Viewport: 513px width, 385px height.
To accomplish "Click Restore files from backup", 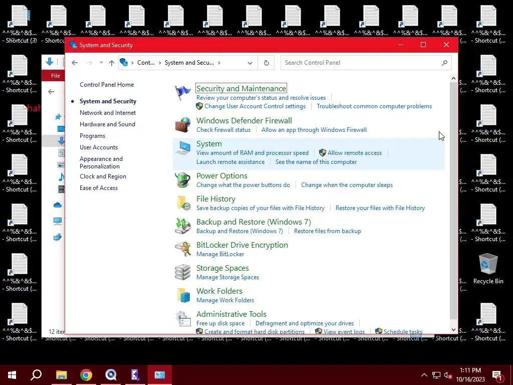I will point(328,231).
